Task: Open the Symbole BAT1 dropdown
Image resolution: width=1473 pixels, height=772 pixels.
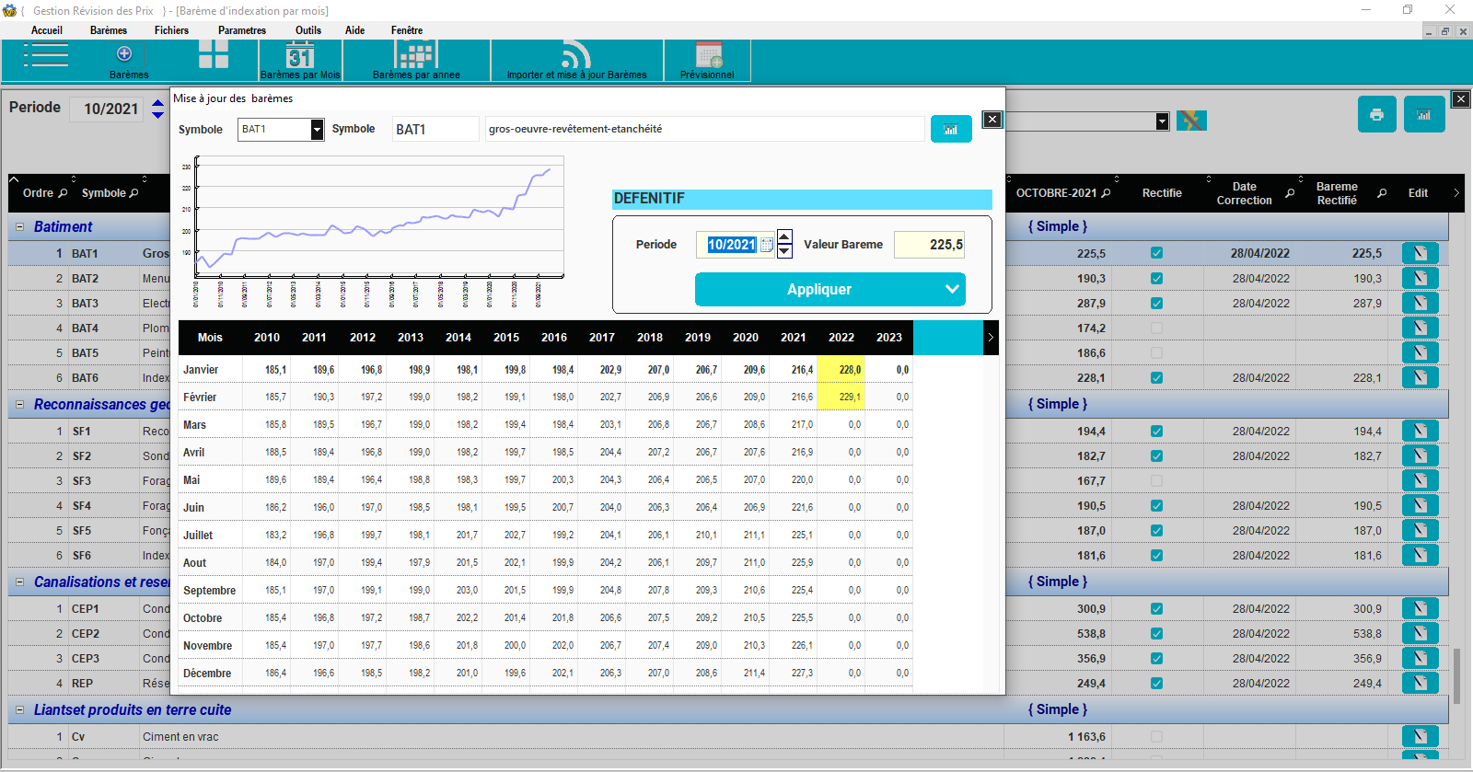Action: (317, 130)
